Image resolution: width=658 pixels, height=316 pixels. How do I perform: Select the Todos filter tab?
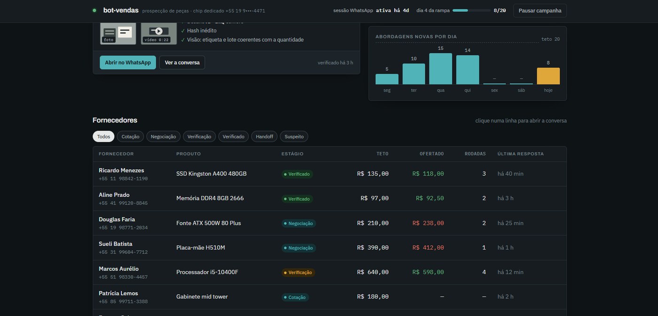tap(103, 137)
